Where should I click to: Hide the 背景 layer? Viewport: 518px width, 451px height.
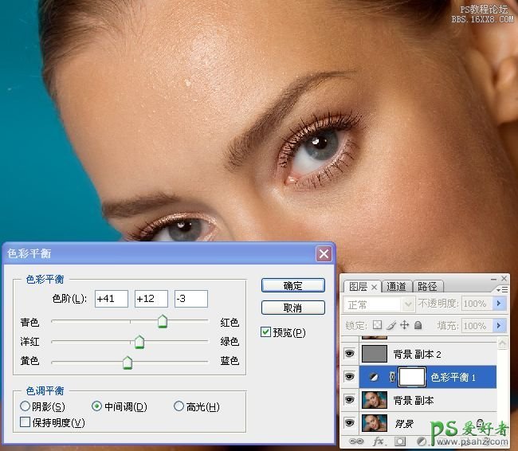pyautogui.click(x=349, y=423)
